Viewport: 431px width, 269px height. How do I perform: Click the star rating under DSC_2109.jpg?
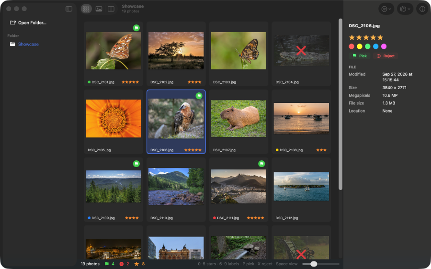(x=132, y=218)
